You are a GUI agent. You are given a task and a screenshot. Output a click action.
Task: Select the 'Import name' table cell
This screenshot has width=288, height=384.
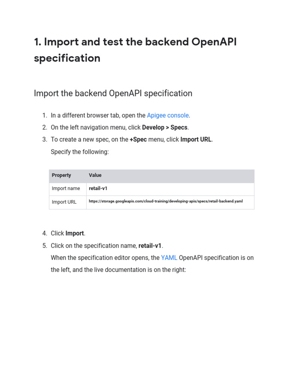coord(66,189)
